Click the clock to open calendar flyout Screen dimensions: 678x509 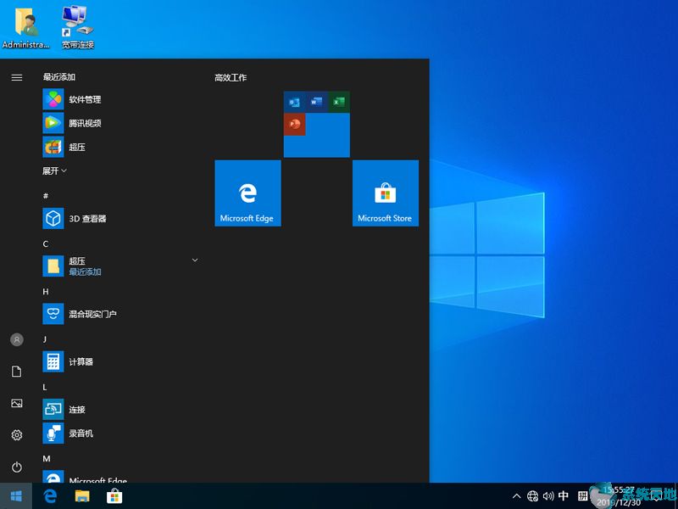coord(620,495)
